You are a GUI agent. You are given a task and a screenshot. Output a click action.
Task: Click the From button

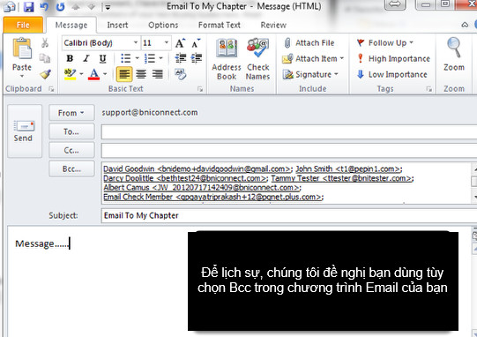coord(71,113)
